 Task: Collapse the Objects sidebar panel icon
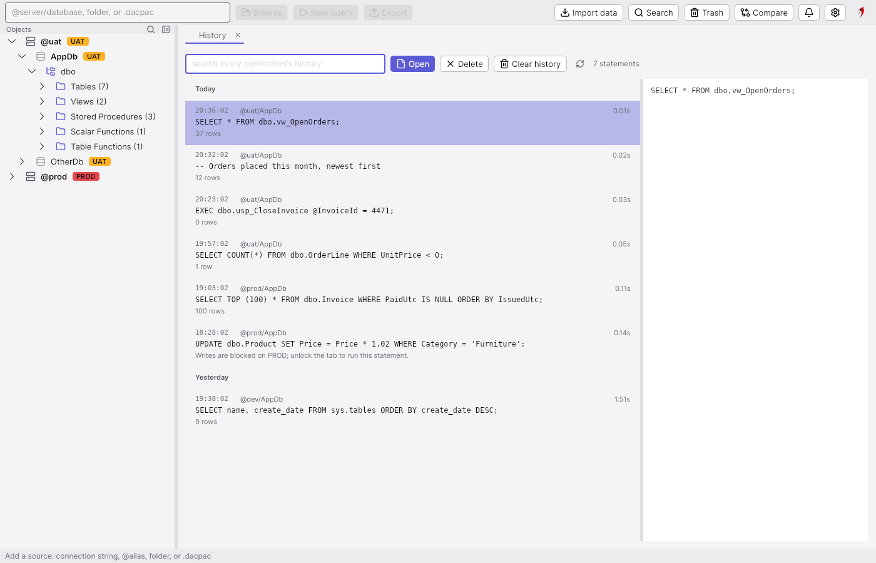pyautogui.click(x=166, y=29)
